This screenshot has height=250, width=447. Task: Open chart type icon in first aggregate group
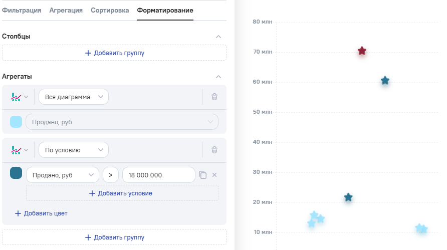19,97
